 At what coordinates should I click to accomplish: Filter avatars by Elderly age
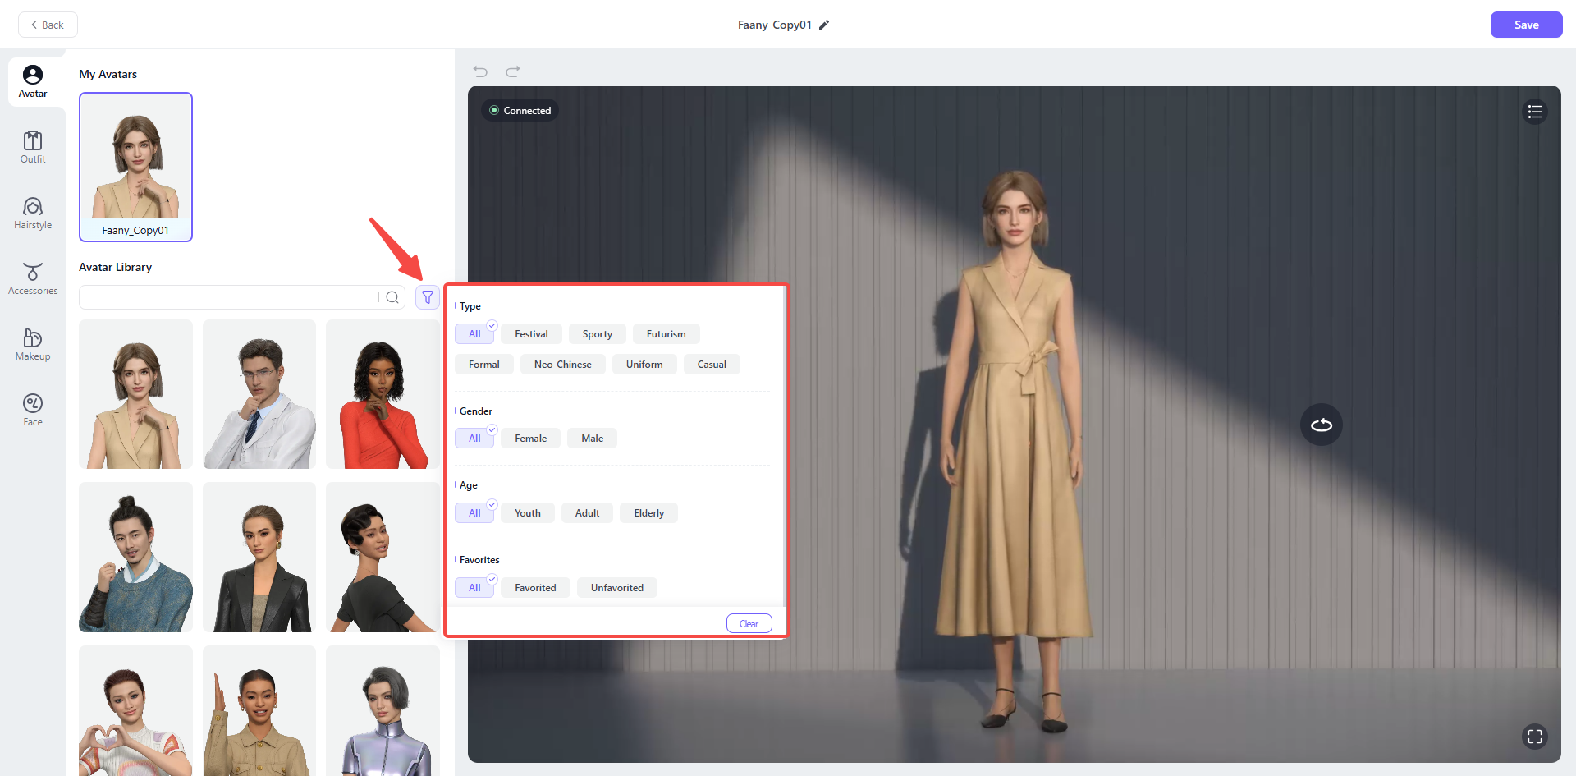click(x=648, y=512)
